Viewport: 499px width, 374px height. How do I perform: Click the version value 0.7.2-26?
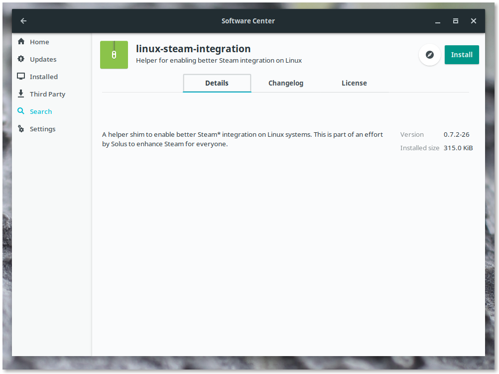pos(456,134)
